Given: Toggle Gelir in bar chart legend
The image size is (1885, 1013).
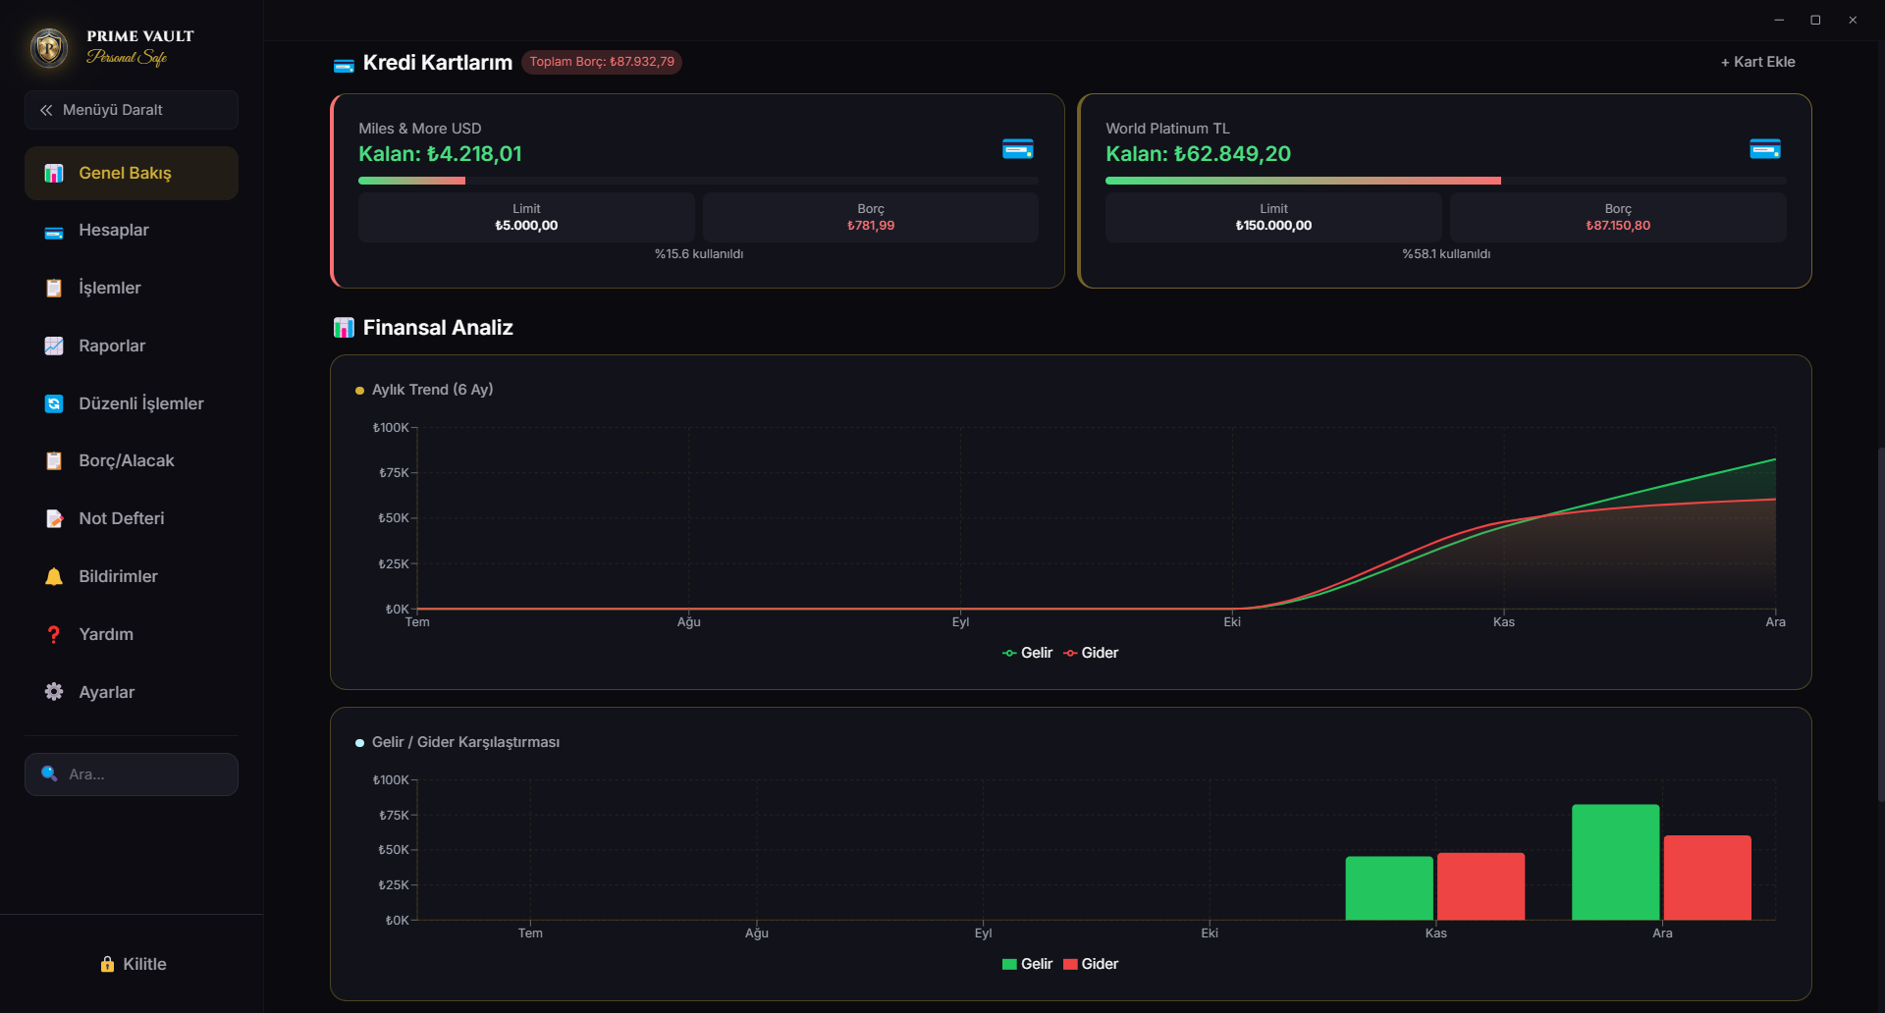Looking at the screenshot, I should [1027, 964].
